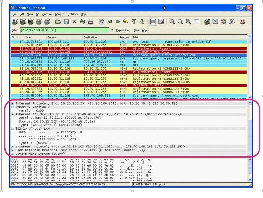The width and height of the screenshot is (263, 198).
Task: Collapse the Ethernet II tree node
Action: click(x=12, y=114)
